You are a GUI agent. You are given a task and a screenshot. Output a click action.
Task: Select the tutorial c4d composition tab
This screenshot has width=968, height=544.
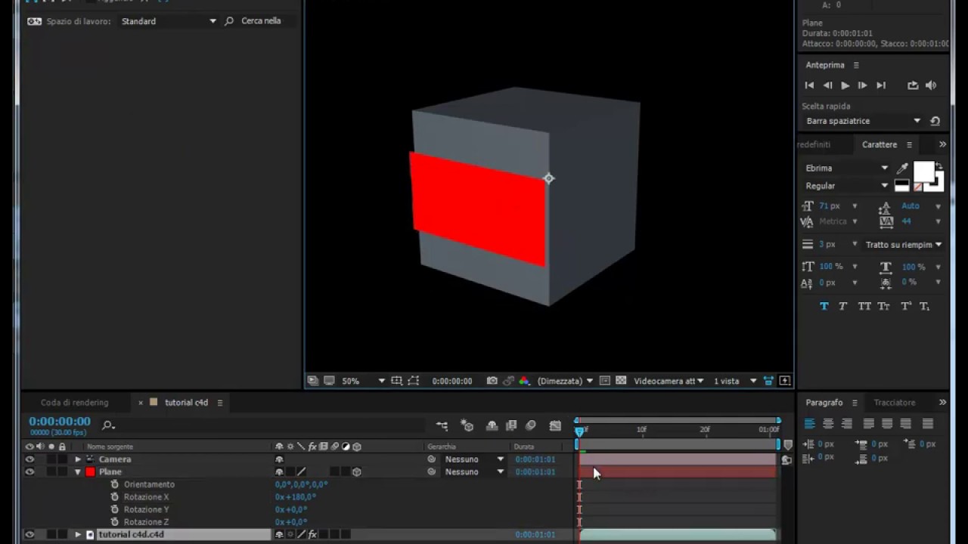coord(186,403)
